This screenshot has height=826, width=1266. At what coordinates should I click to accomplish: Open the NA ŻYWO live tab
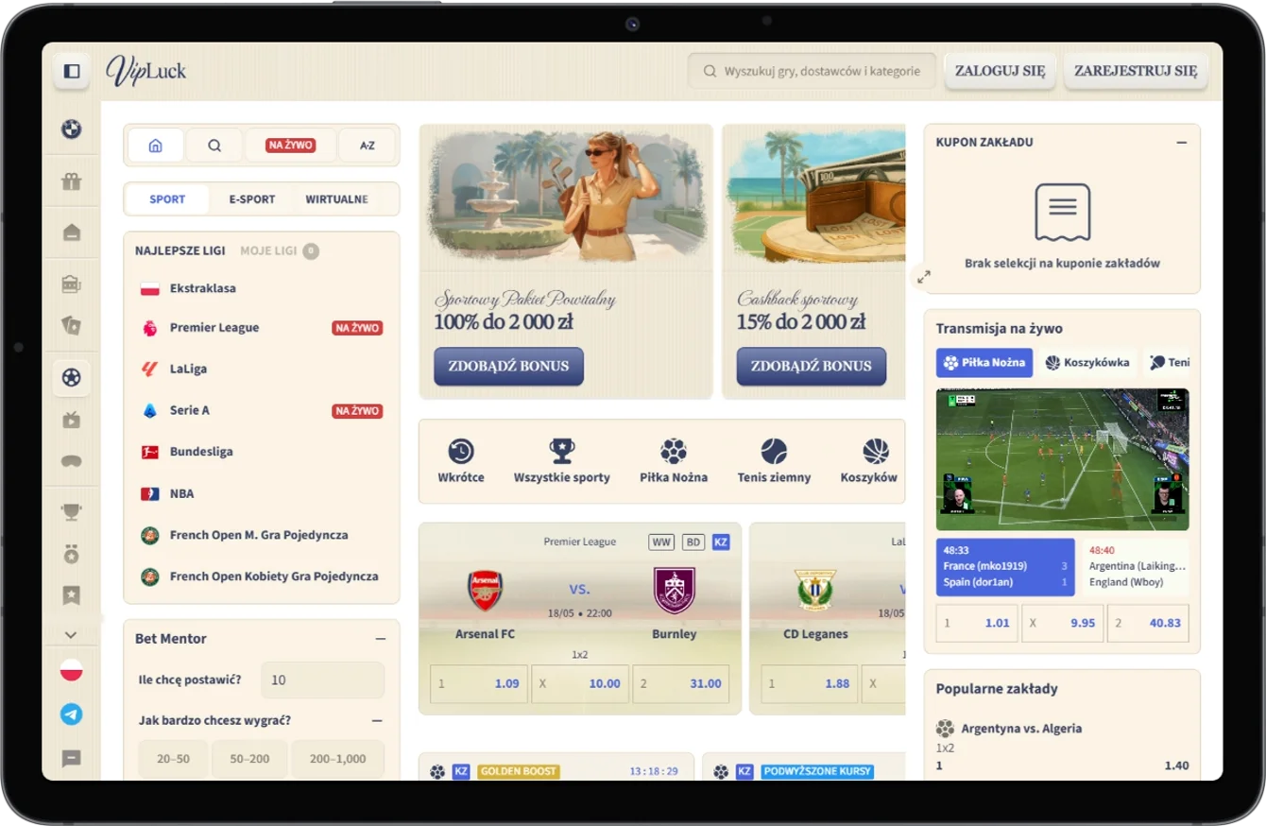[291, 146]
